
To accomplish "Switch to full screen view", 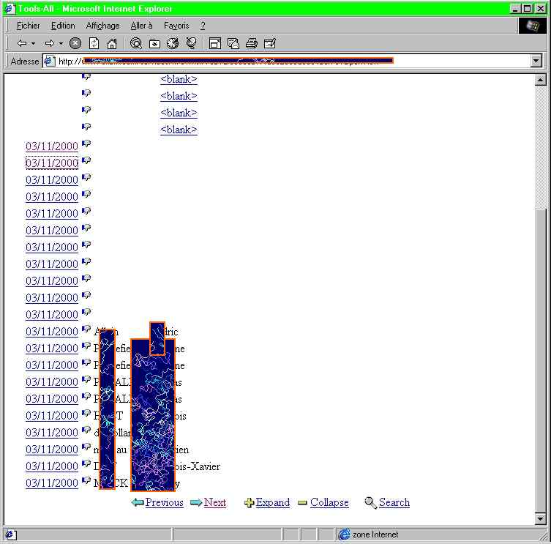I will tap(215, 44).
